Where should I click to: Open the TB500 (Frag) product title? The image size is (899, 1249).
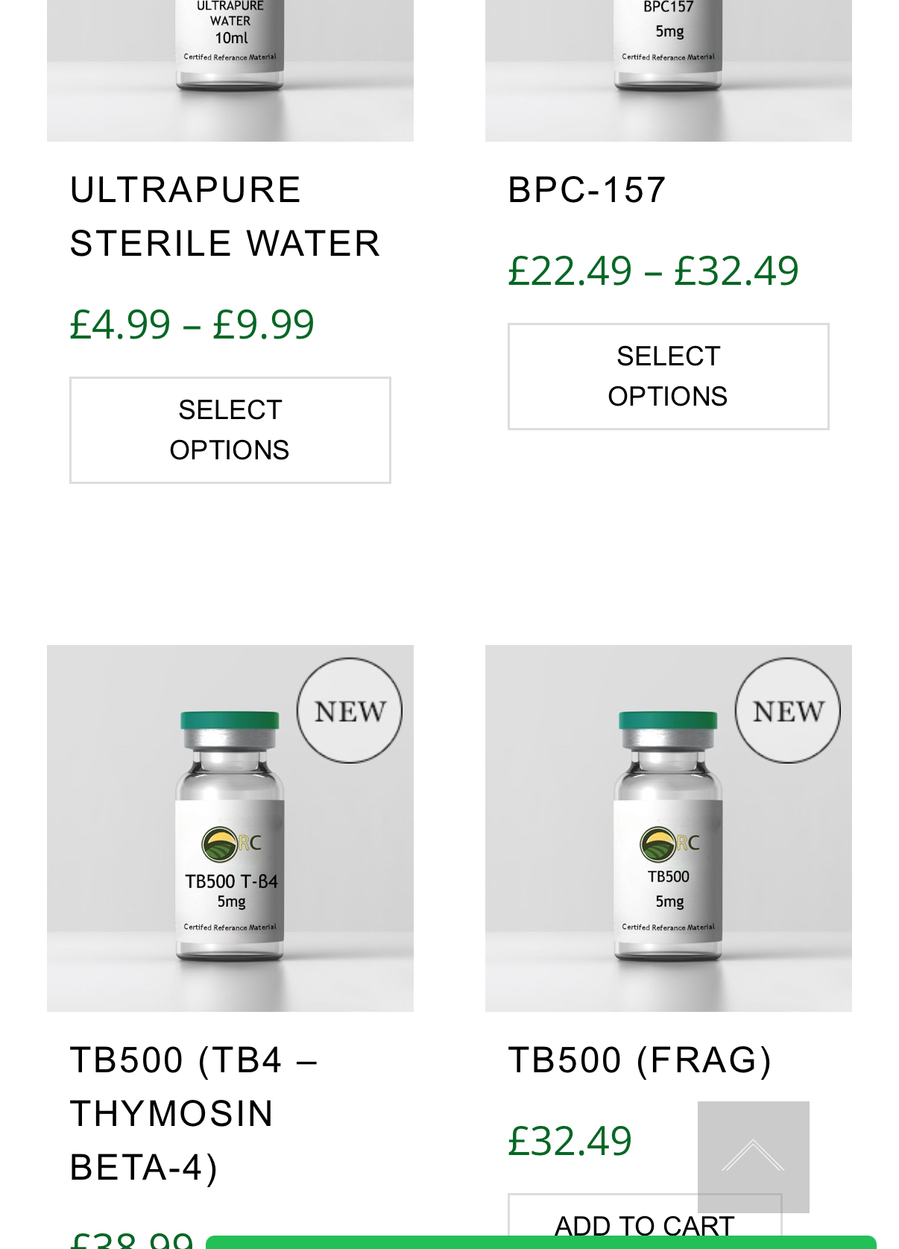(x=640, y=1060)
